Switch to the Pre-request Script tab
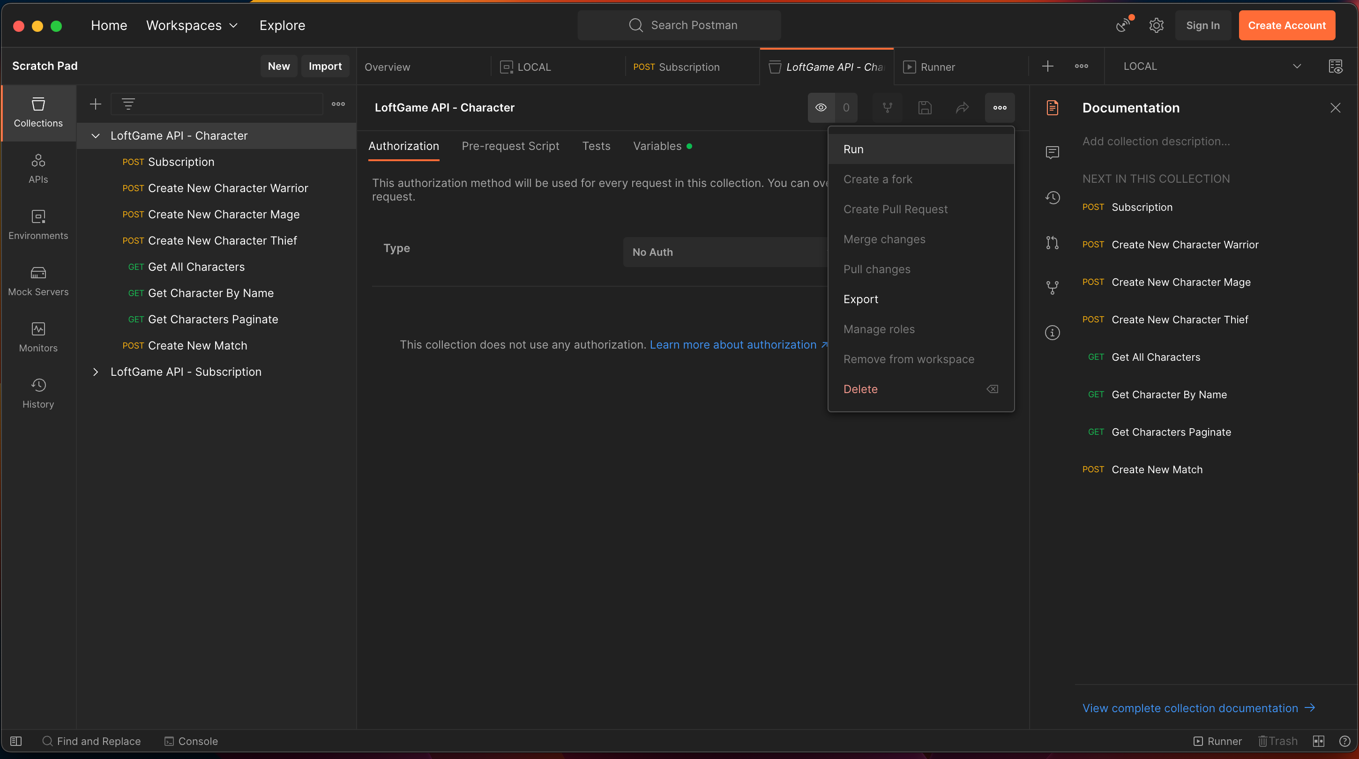This screenshot has height=759, width=1359. (x=510, y=146)
